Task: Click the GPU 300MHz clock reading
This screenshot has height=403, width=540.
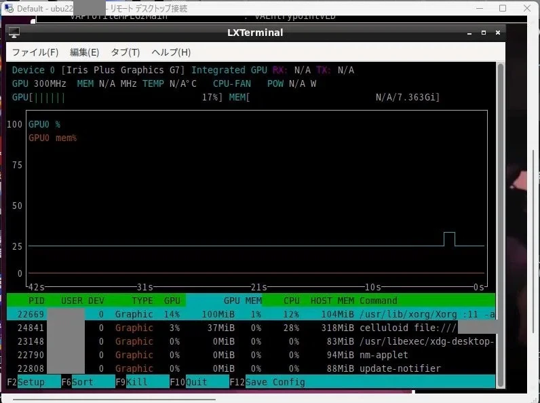Action: coord(39,83)
